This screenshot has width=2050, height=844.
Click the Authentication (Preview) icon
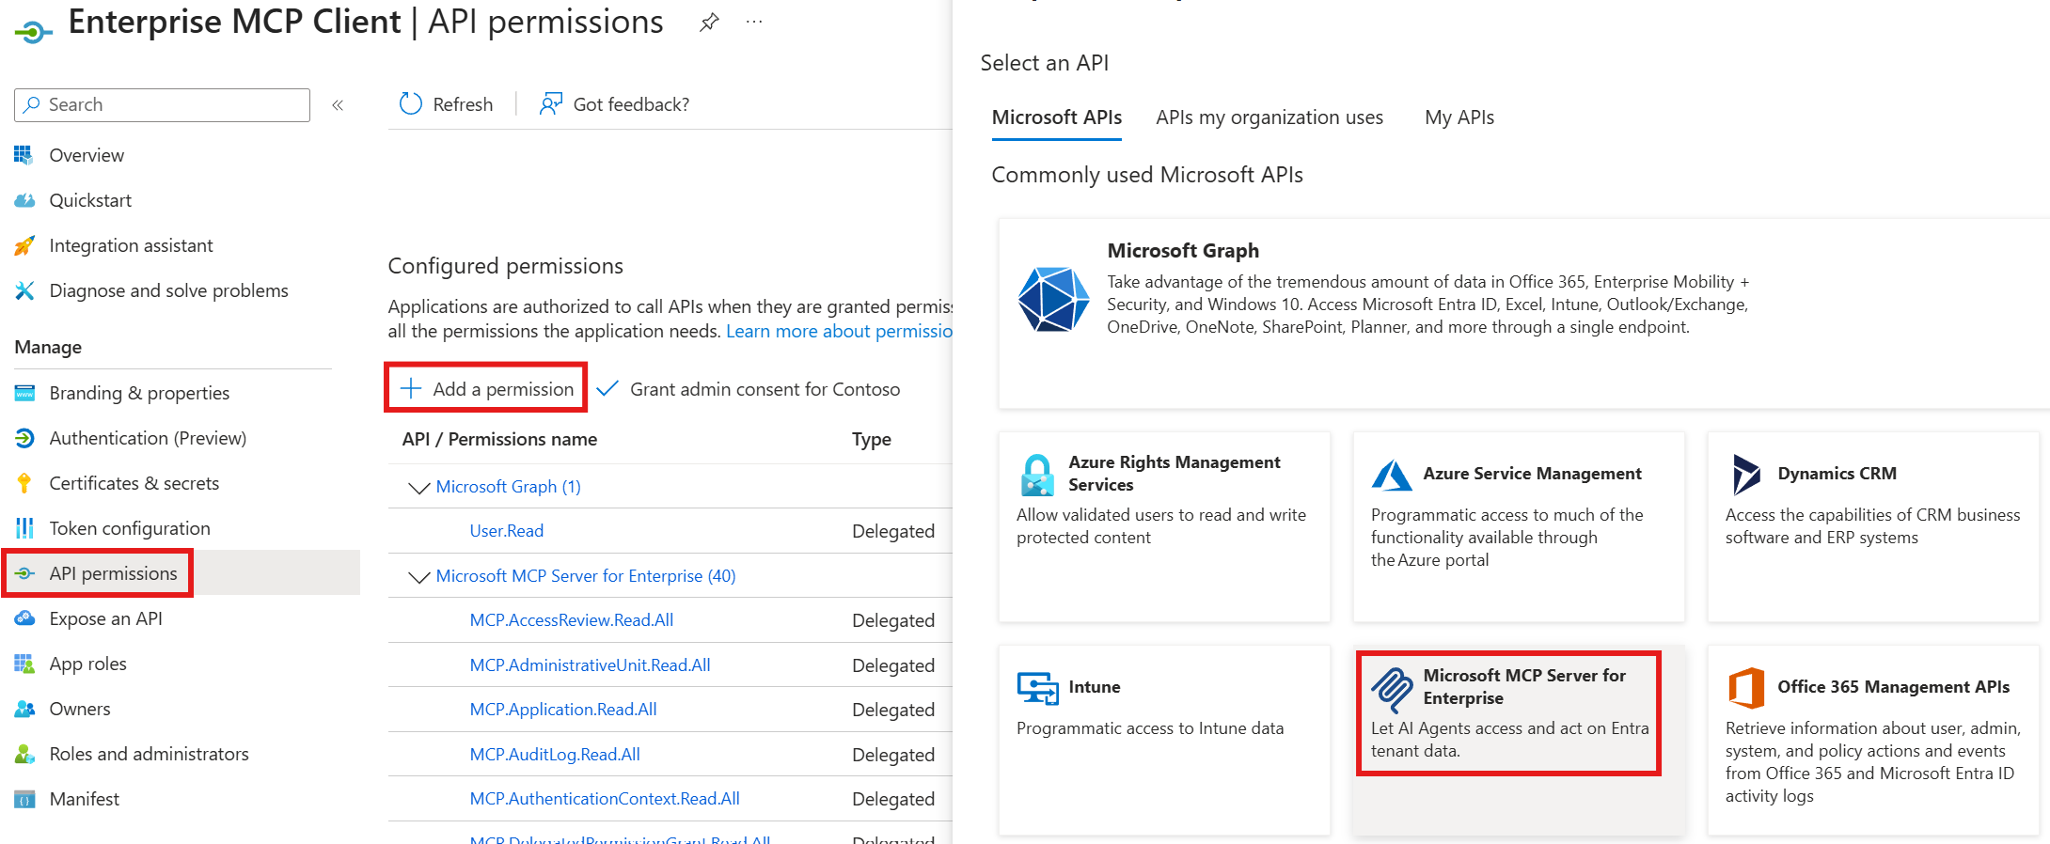pos(24,438)
